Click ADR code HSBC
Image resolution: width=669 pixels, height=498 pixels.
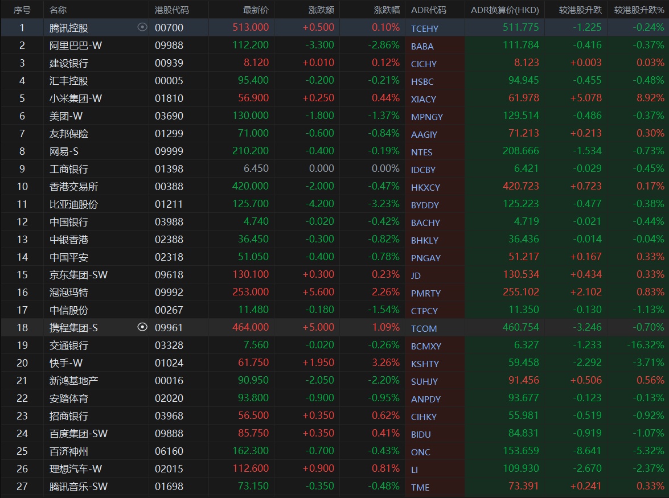click(422, 81)
